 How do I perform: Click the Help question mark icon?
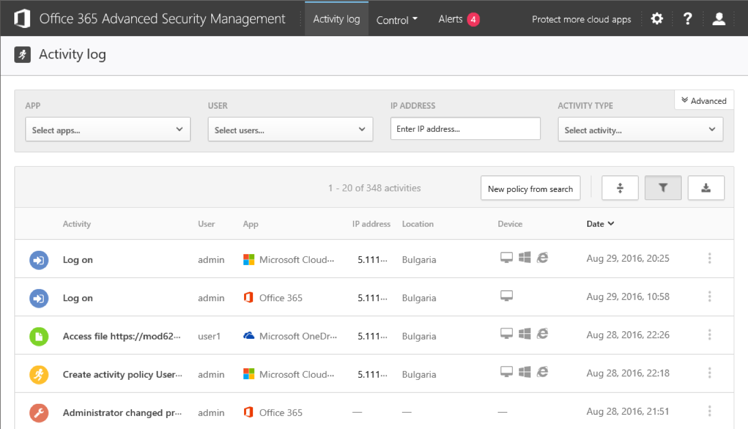point(687,18)
